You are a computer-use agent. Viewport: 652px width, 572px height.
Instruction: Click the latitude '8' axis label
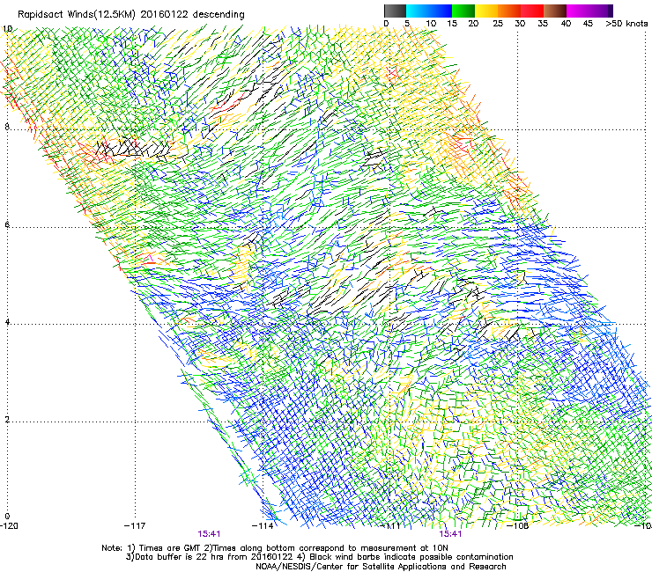(x=7, y=127)
